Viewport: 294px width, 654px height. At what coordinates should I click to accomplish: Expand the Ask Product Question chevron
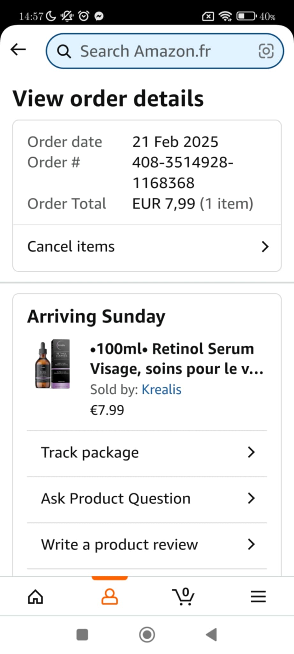coord(251,498)
